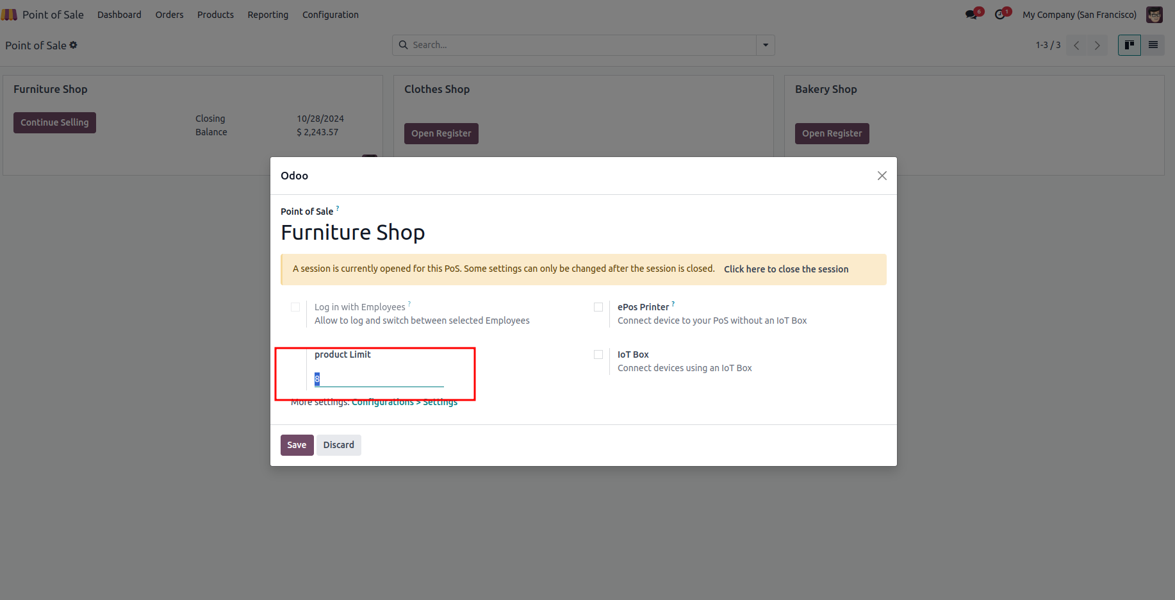Toggle the Log in with Employees checkbox
Screen dimensions: 1175x600
pyautogui.click(x=295, y=307)
